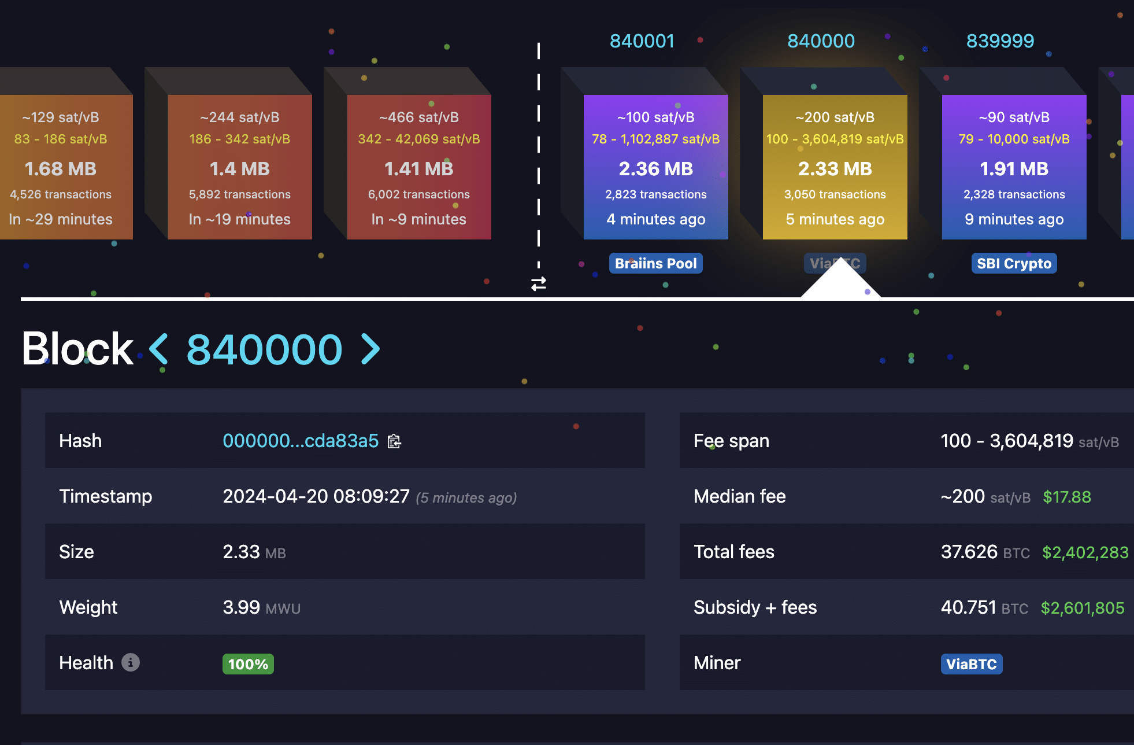Flip the blockchain direction with the swap arrows icon
This screenshot has width=1134, height=745.
539,283
